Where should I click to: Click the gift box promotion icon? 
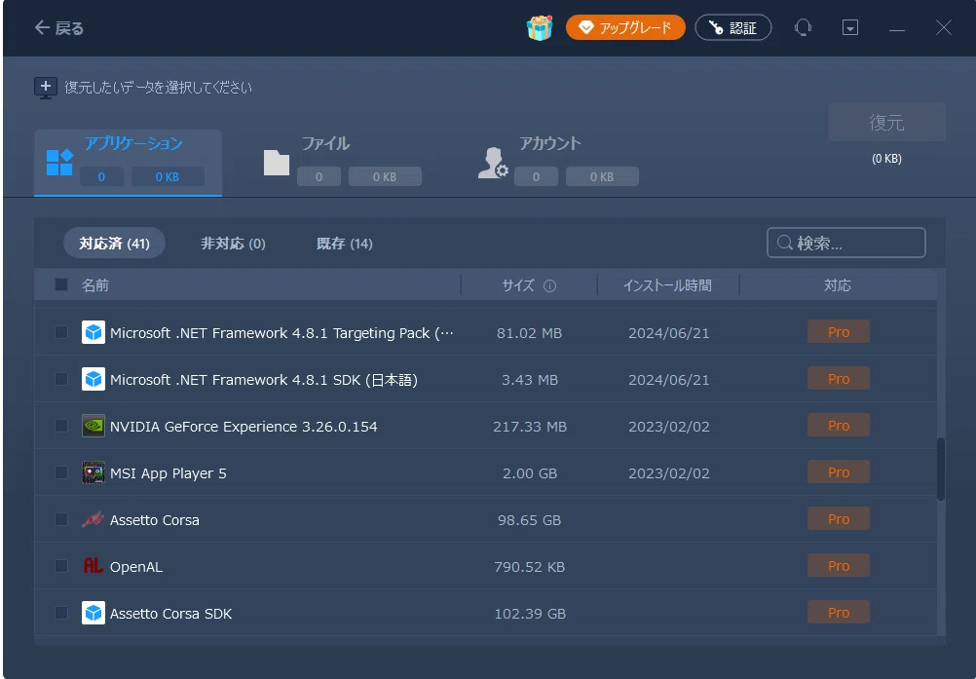tap(540, 28)
